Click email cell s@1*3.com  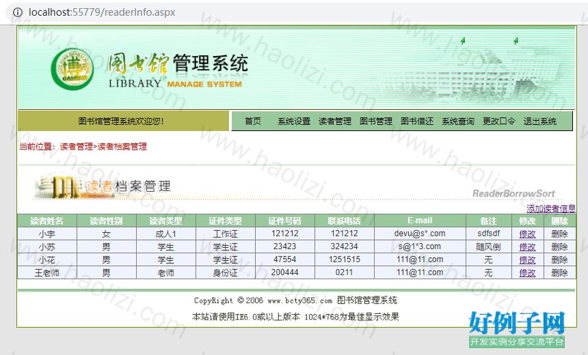click(x=420, y=246)
